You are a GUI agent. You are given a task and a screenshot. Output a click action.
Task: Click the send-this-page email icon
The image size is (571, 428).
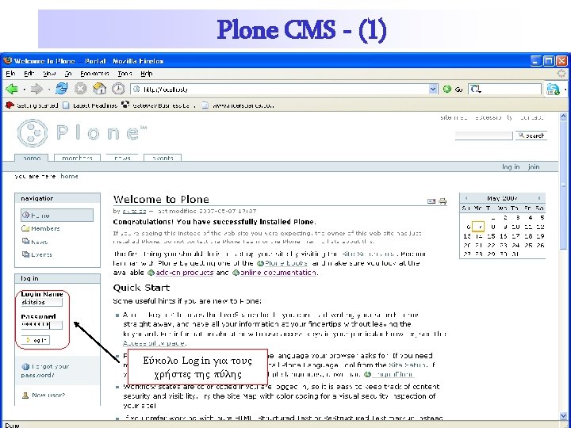click(x=431, y=201)
